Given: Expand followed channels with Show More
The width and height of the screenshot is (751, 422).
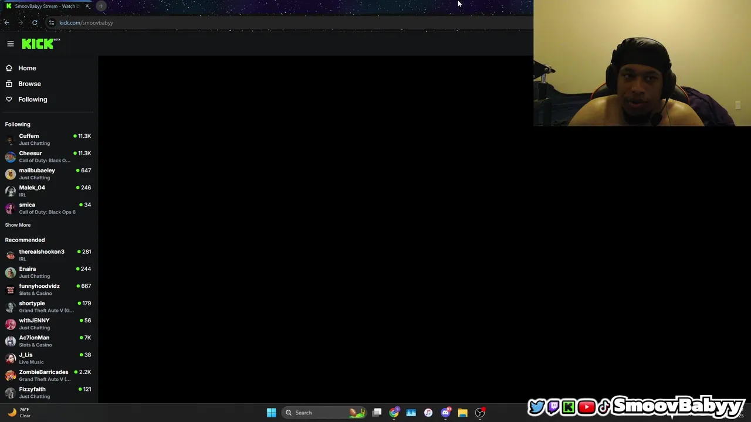Looking at the screenshot, I should pyautogui.click(x=18, y=225).
